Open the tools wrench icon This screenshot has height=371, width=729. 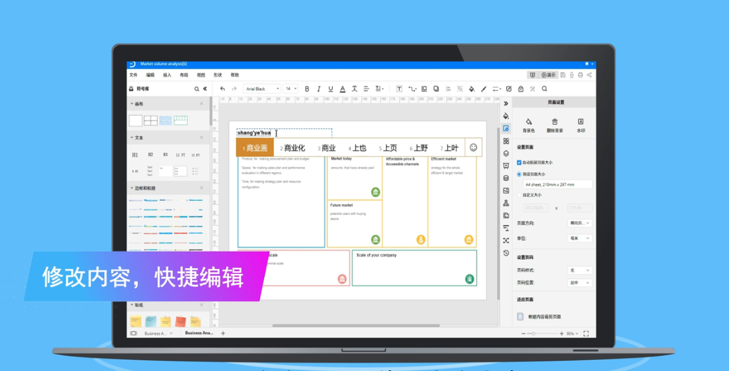click(x=533, y=89)
